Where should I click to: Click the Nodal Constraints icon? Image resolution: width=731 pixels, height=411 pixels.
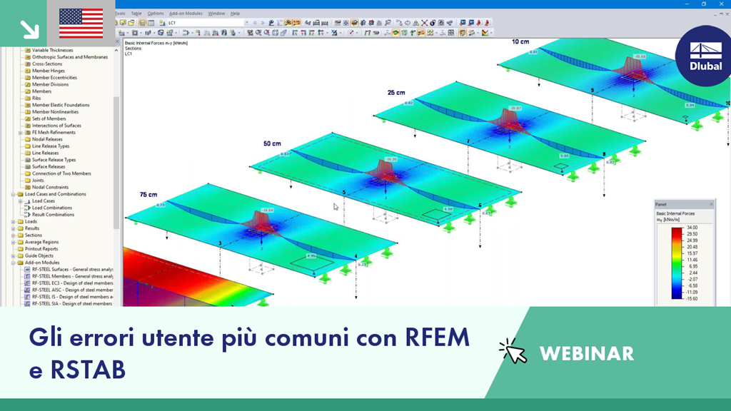[28, 188]
